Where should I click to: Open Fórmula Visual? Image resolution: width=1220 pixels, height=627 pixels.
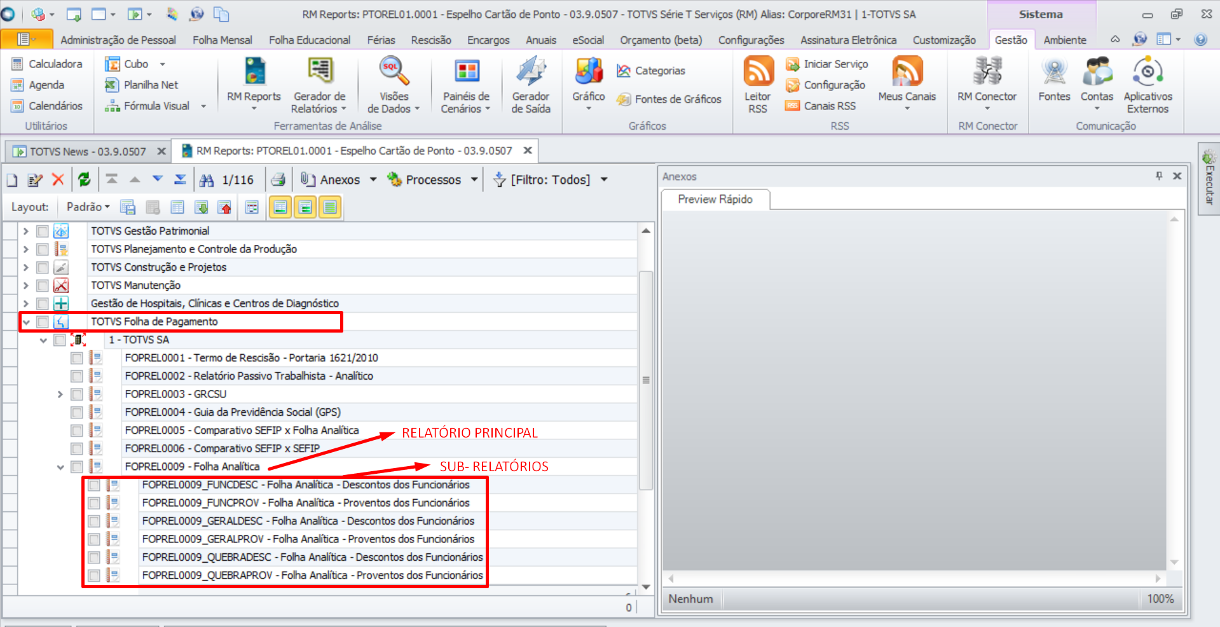pyautogui.click(x=156, y=106)
